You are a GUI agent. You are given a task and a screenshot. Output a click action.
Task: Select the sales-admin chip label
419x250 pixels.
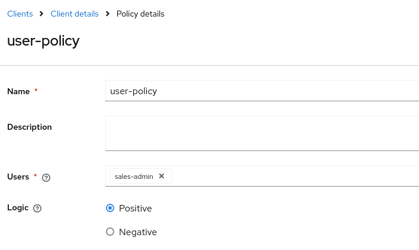click(134, 176)
